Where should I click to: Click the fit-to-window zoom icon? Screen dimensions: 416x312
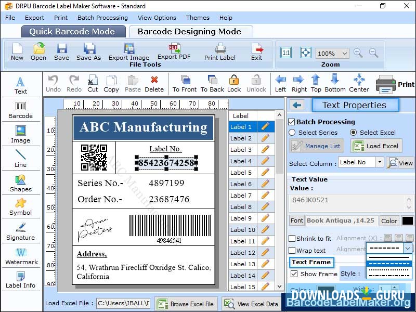(x=305, y=53)
